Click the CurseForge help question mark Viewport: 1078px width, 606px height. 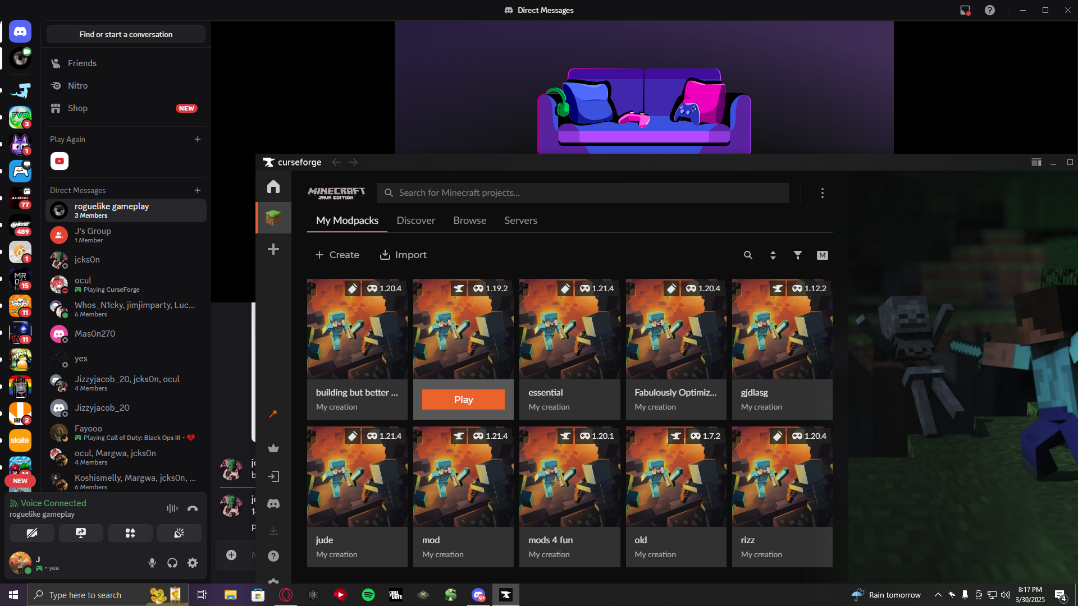[273, 556]
